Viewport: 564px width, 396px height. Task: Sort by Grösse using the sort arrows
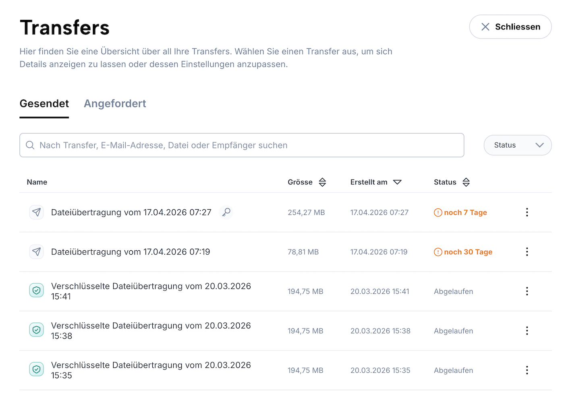point(322,182)
